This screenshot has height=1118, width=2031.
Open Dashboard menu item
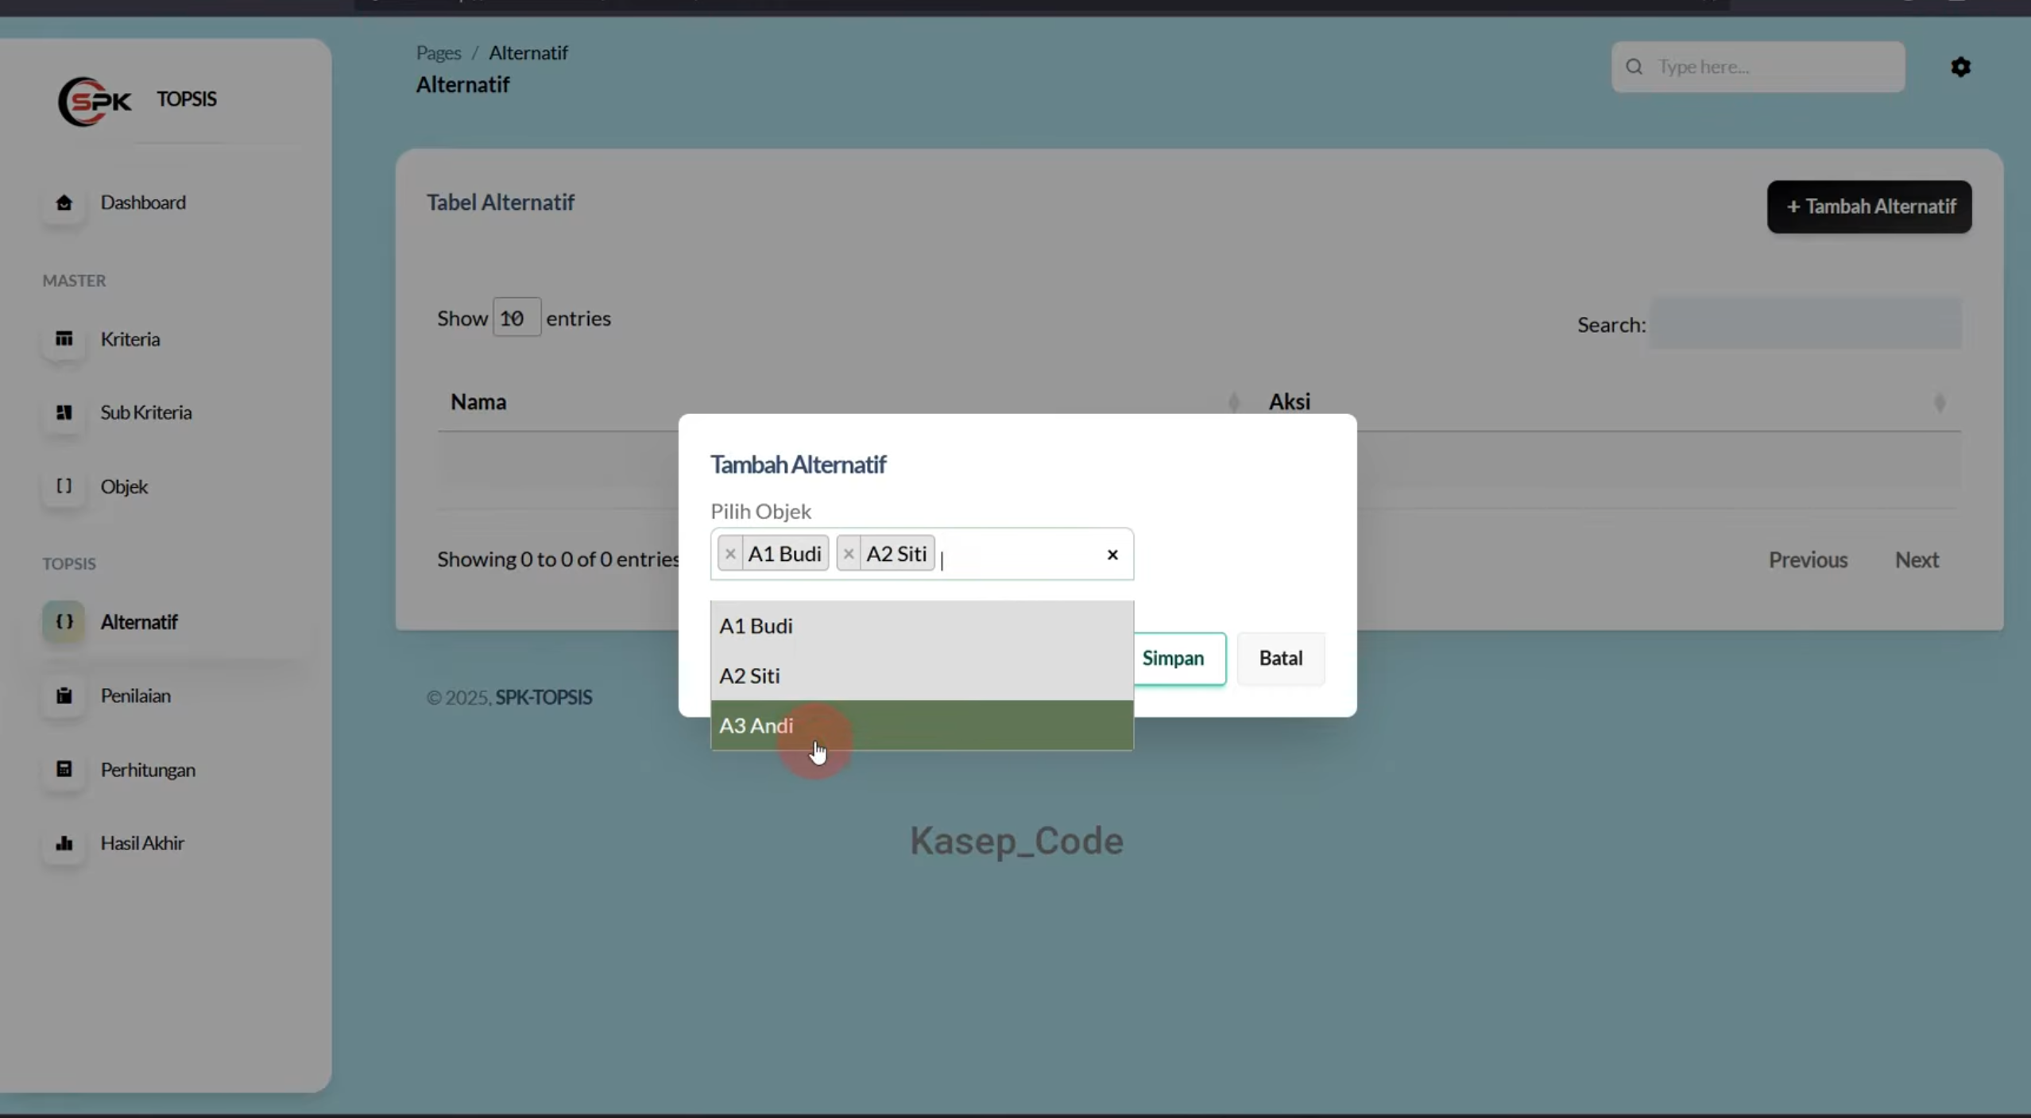[143, 203]
